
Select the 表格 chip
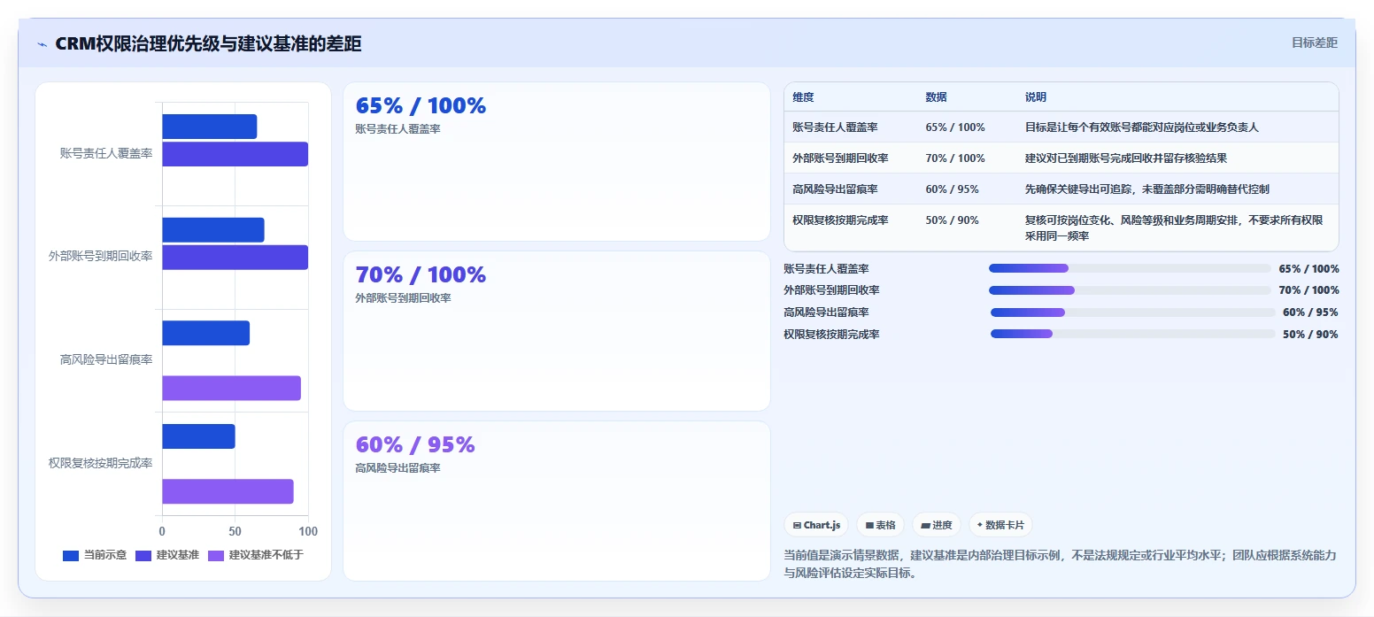880,525
